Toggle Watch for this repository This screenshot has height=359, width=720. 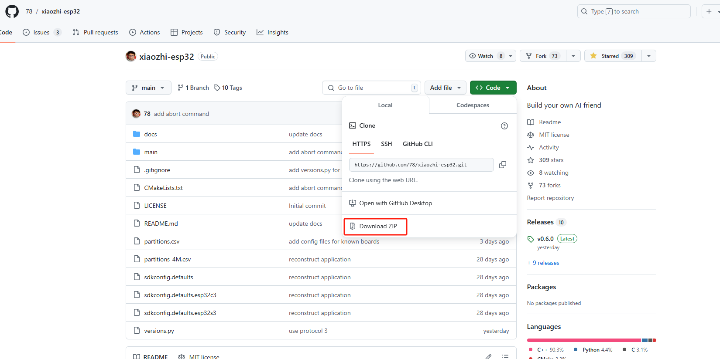(485, 56)
